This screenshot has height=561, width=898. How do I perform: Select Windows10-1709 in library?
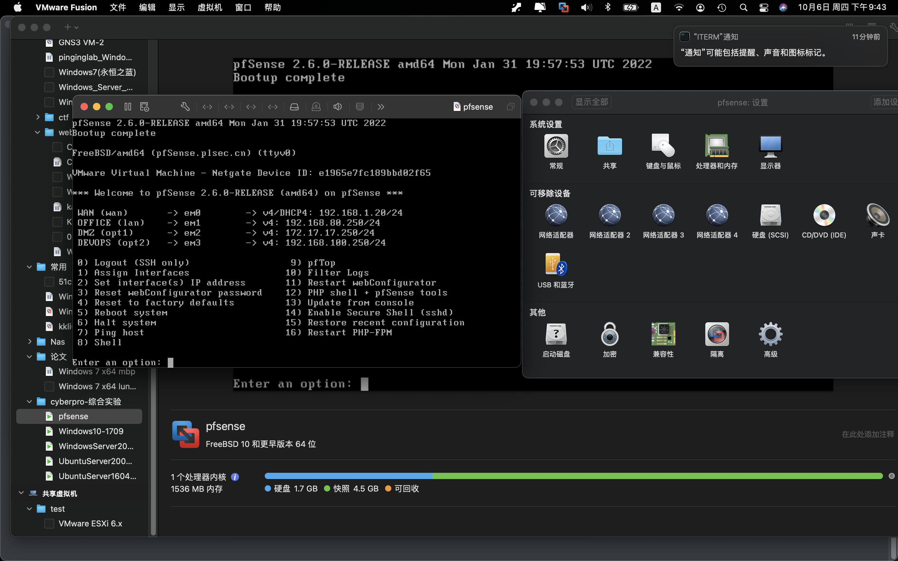pos(79,431)
